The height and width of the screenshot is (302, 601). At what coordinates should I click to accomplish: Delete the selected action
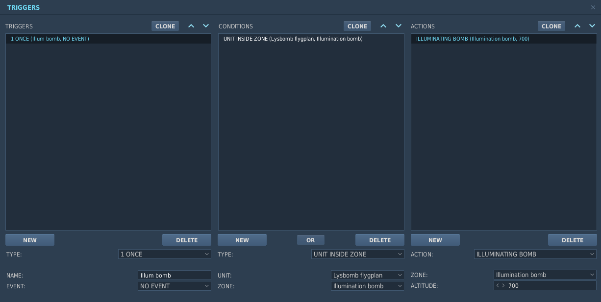(573, 240)
